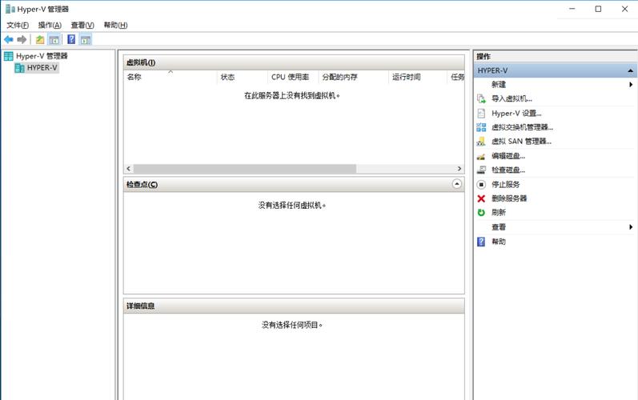This screenshot has width=638, height=400.
Task: Open Hyper-V 设置 in actions pane
Action: [516, 113]
